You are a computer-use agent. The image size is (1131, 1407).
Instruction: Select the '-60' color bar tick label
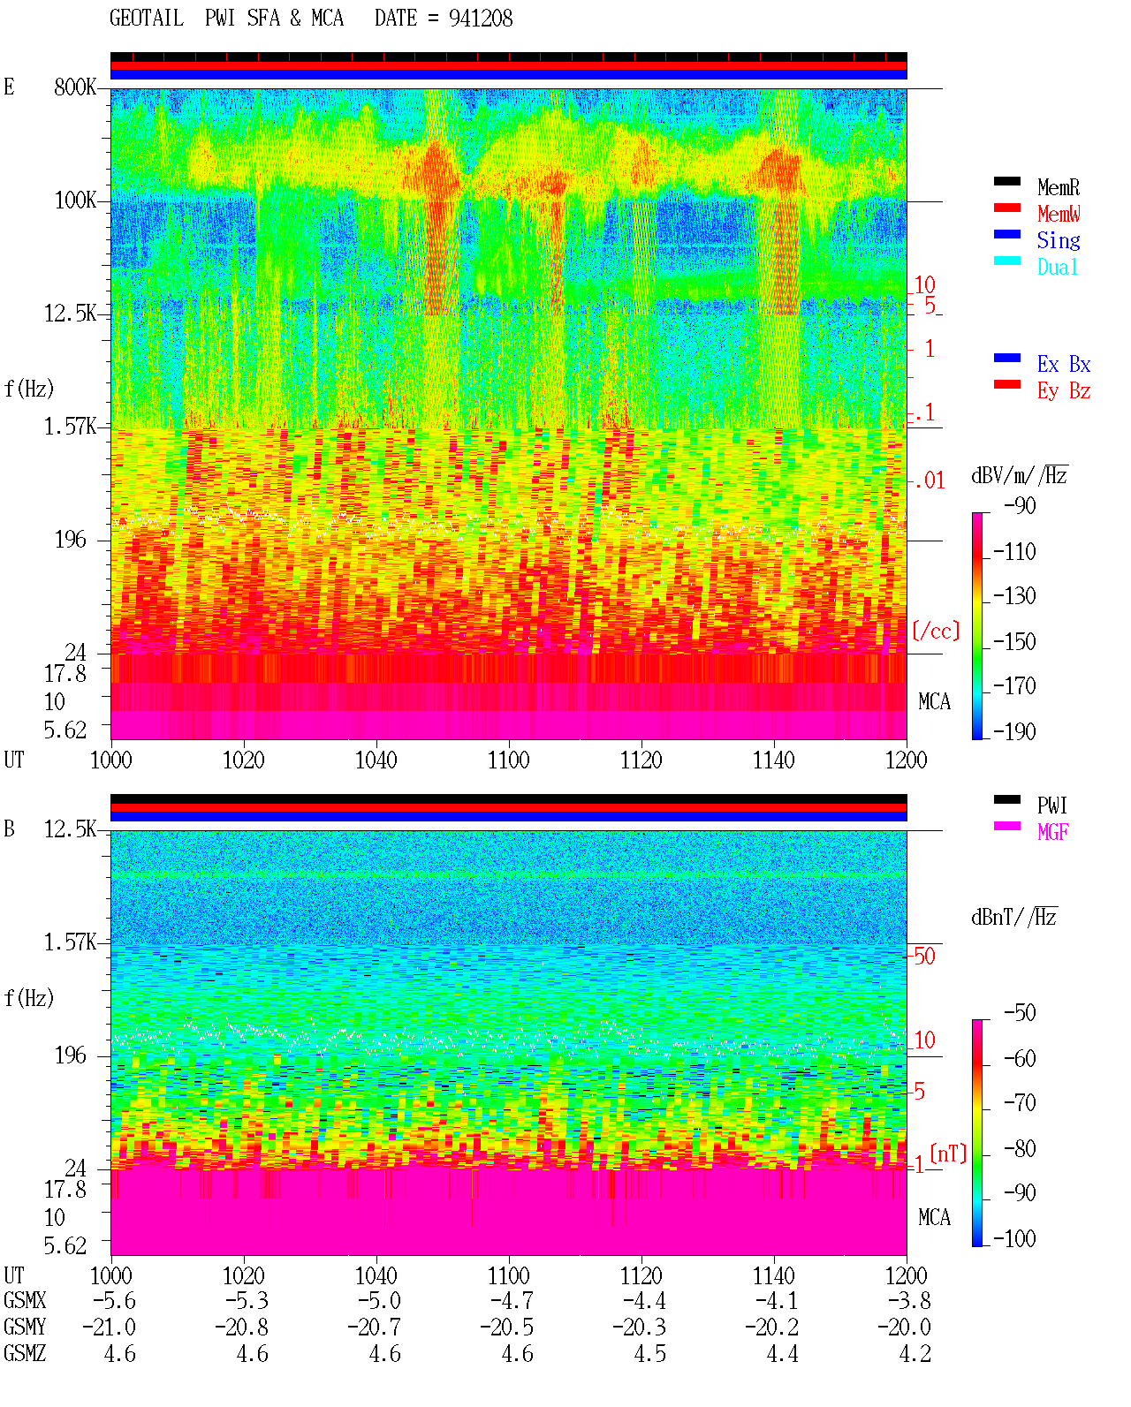coord(1020,1058)
